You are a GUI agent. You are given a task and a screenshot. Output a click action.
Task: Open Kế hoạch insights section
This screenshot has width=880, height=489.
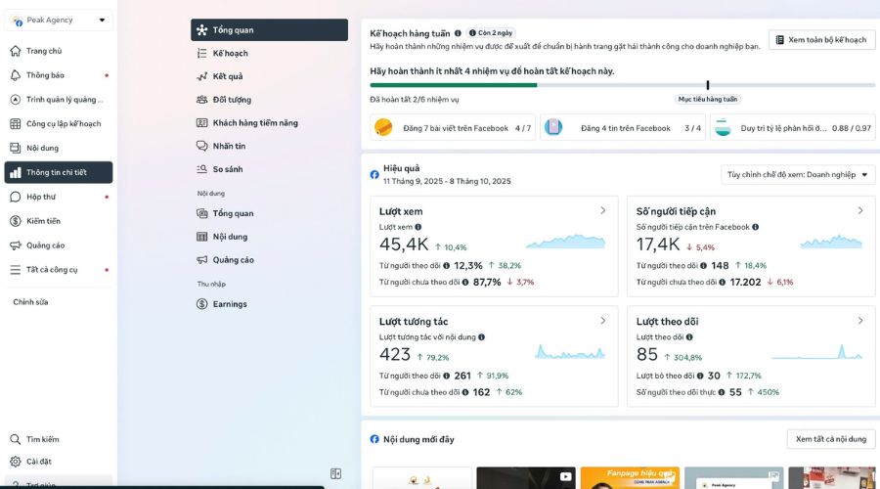coord(270,54)
